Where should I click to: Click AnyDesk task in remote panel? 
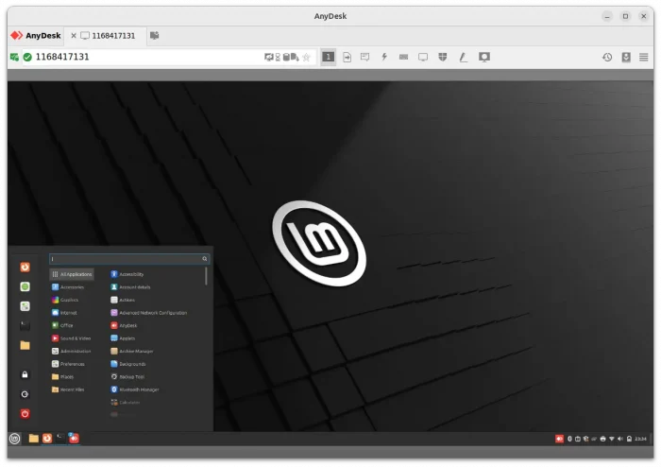tap(74, 439)
